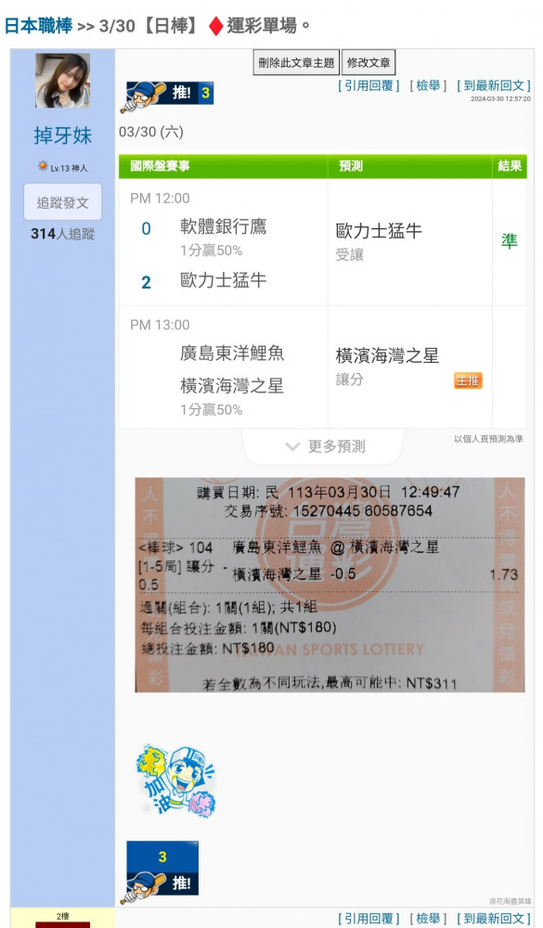Click 到最新回文 link on the 2樓 reply
The width and height of the screenshot is (543, 928).
pyautogui.click(x=494, y=919)
